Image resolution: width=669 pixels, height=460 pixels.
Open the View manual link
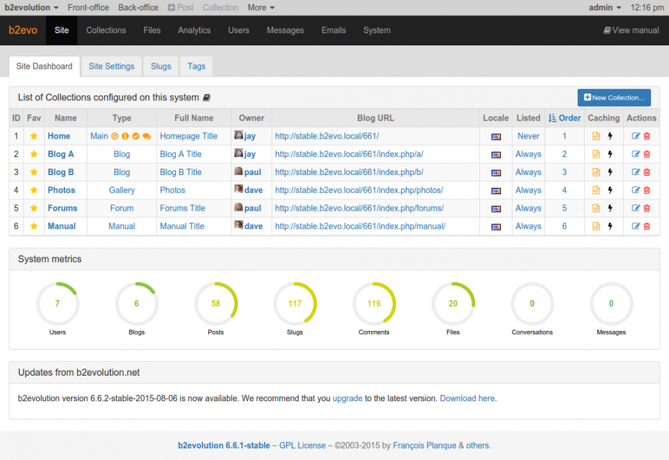(x=631, y=30)
